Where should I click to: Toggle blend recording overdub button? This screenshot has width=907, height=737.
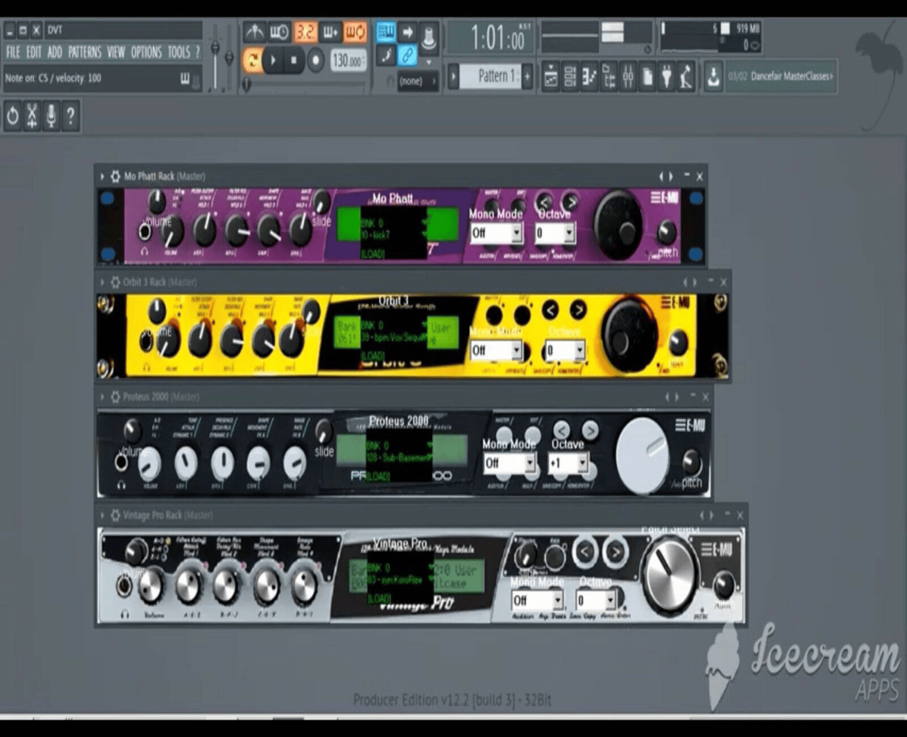tap(330, 32)
